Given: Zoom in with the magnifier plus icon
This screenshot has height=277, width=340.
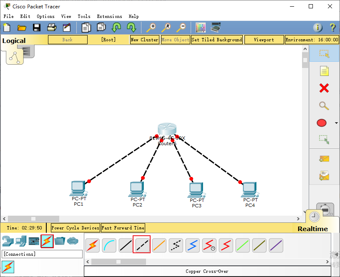Looking at the screenshot, I should pos(151,28).
